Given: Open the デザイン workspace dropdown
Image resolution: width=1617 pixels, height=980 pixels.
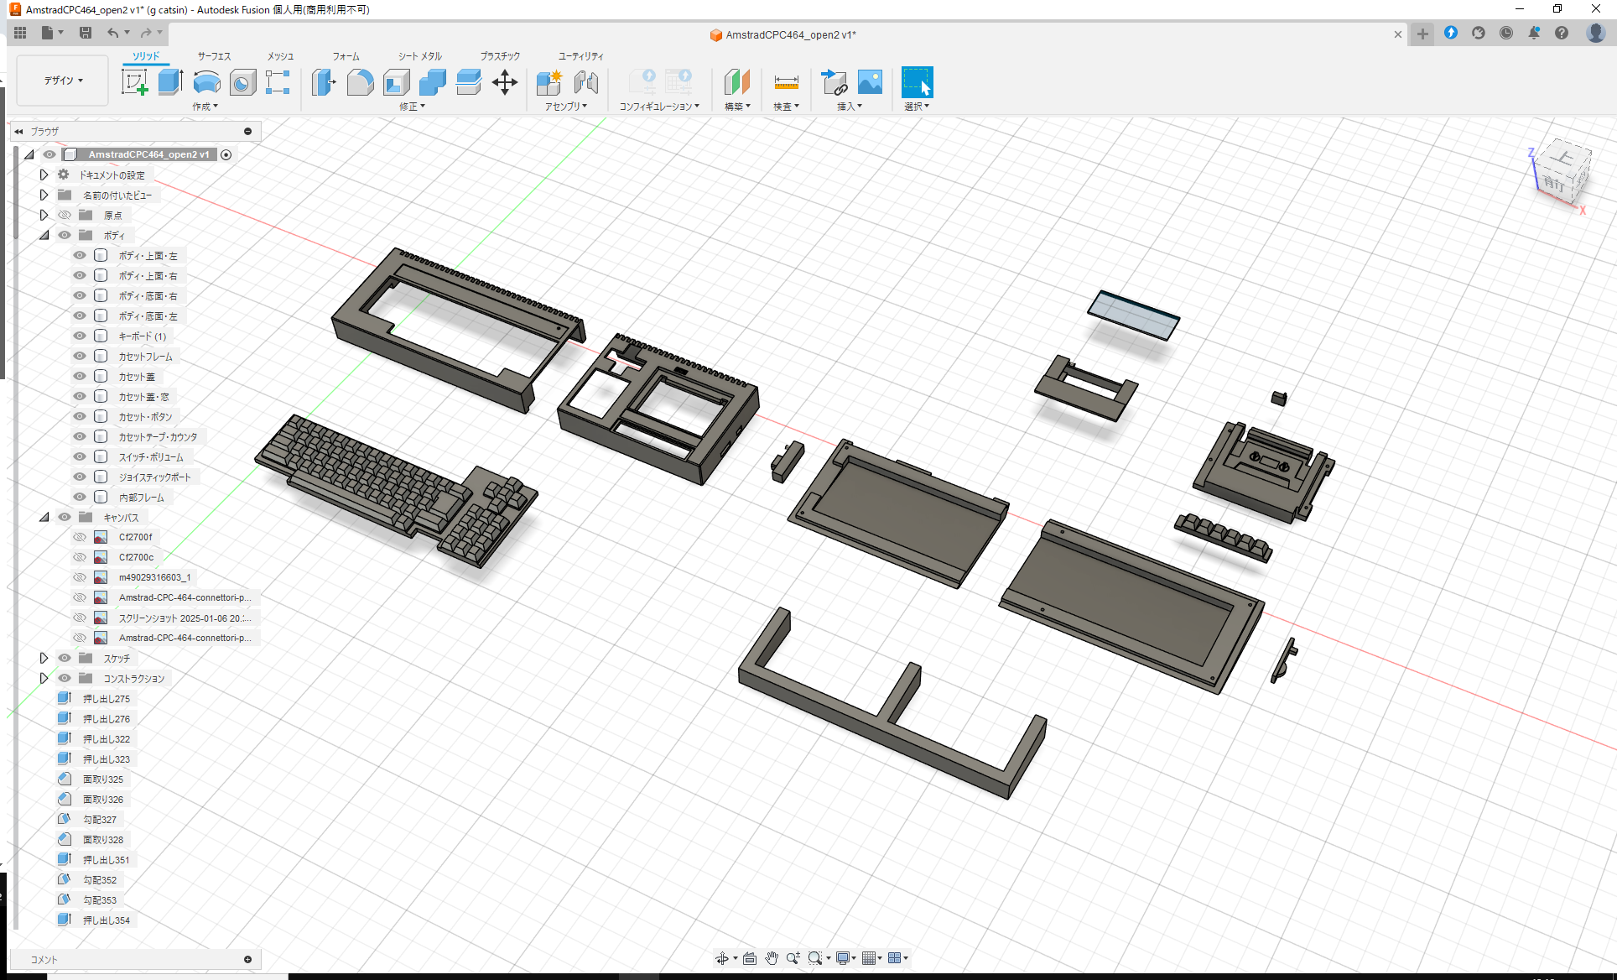Looking at the screenshot, I should 61,80.
